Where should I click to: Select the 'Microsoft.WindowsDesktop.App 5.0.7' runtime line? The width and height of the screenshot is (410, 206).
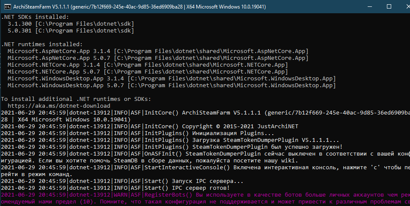coord(171,85)
